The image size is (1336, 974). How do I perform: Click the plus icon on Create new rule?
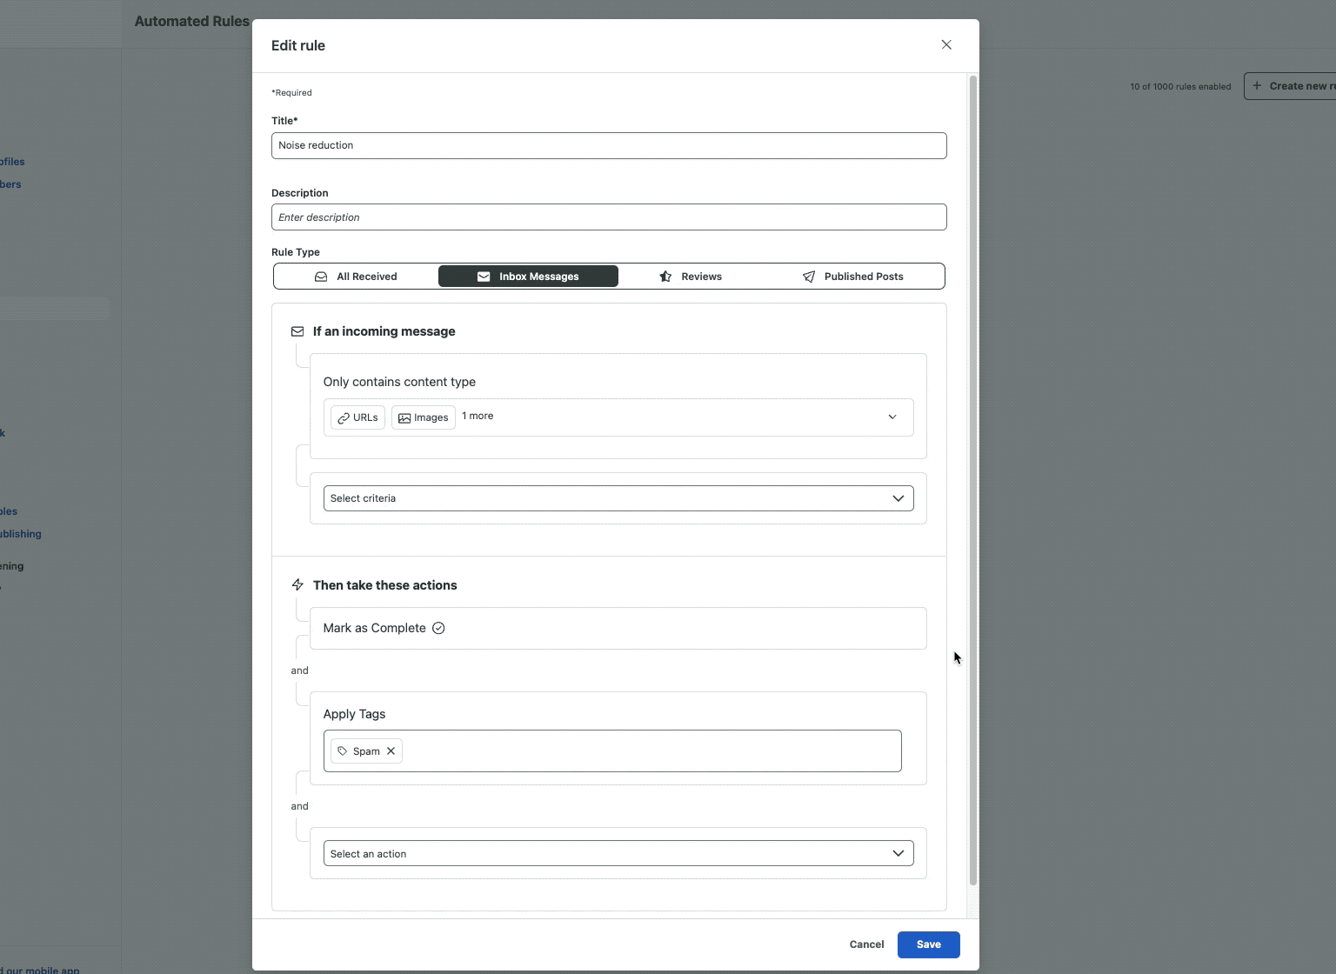tap(1259, 85)
